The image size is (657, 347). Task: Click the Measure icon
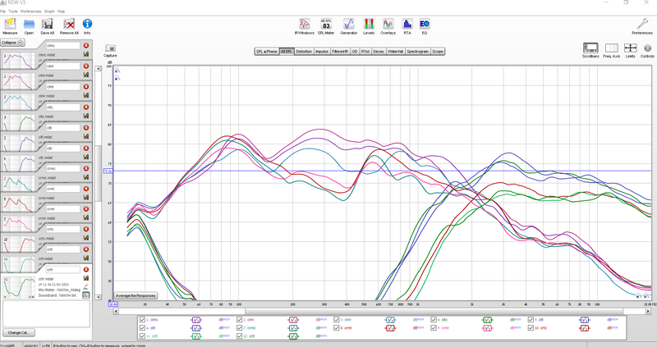click(10, 25)
